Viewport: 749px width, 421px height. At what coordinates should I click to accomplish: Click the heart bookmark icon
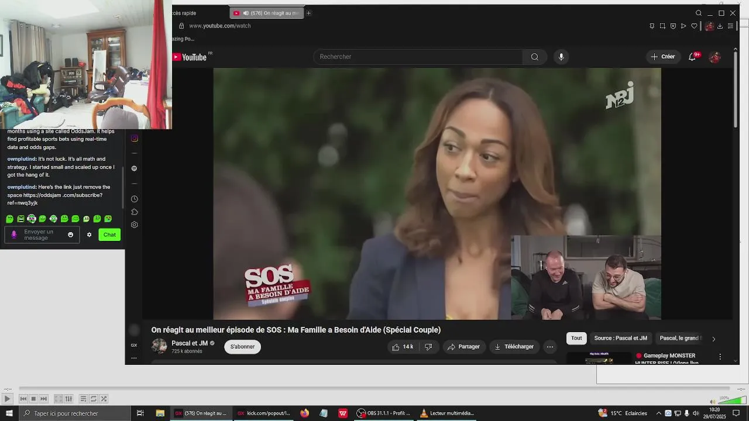694,26
